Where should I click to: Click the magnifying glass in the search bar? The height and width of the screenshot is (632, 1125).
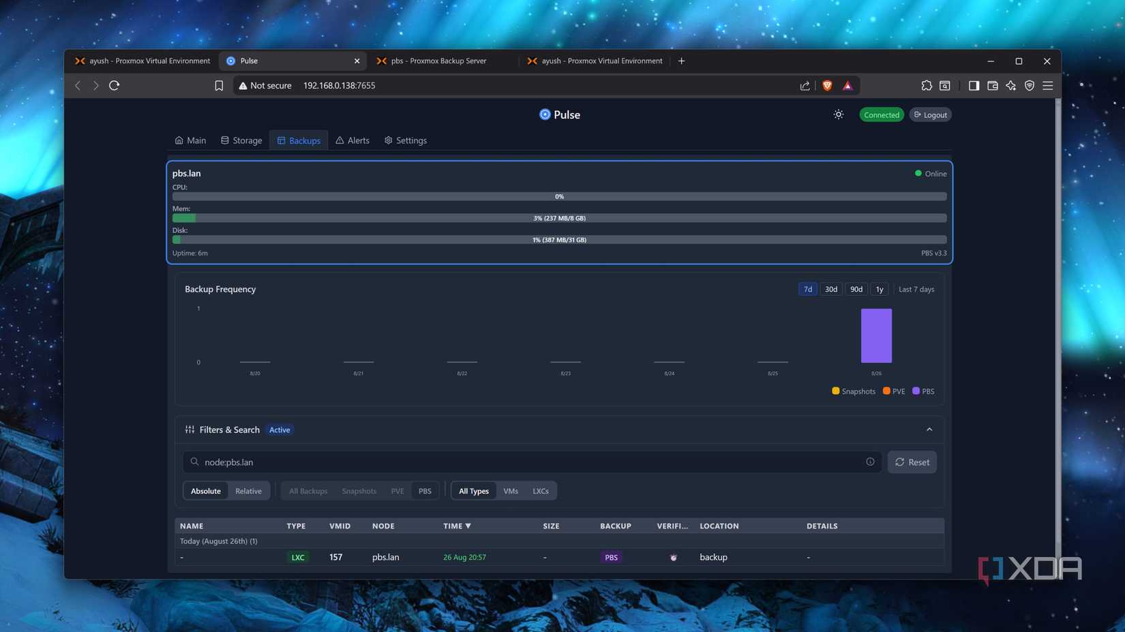click(195, 462)
